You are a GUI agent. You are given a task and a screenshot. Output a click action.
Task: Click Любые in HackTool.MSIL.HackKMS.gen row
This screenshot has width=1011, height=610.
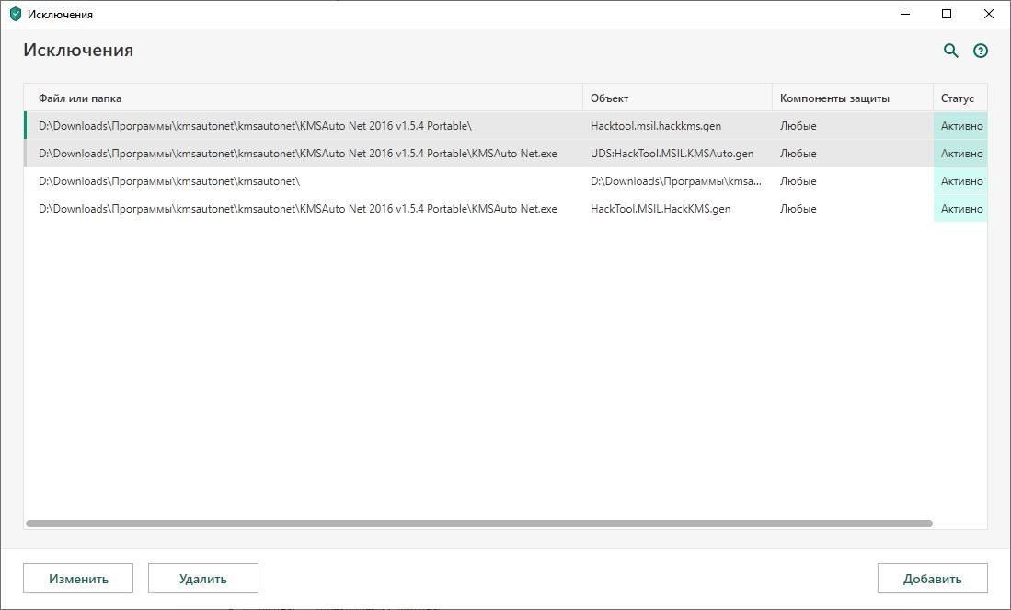pos(798,209)
